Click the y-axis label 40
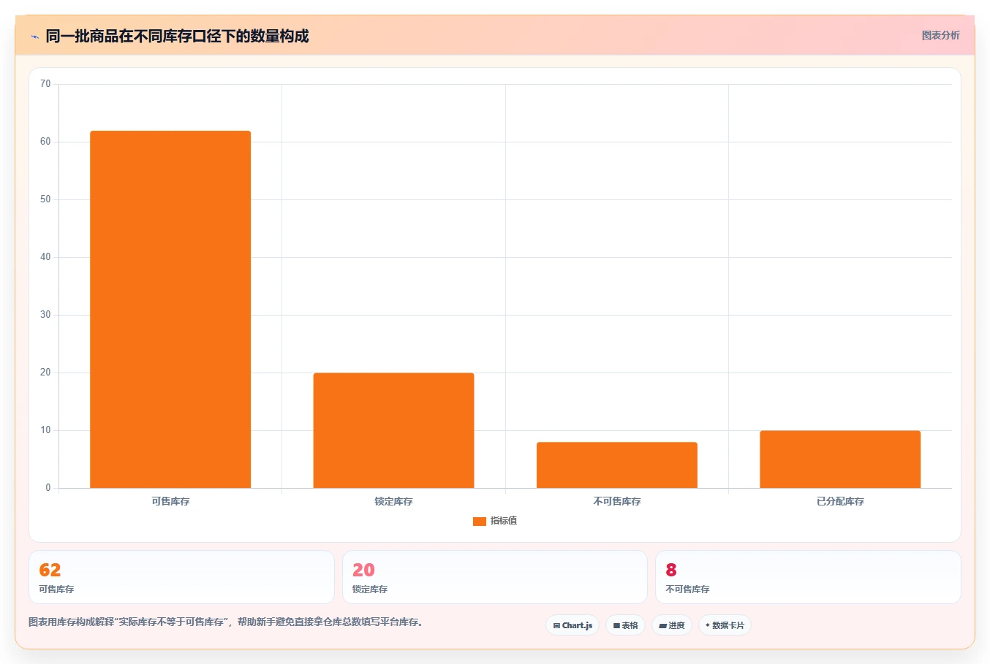 (45, 257)
